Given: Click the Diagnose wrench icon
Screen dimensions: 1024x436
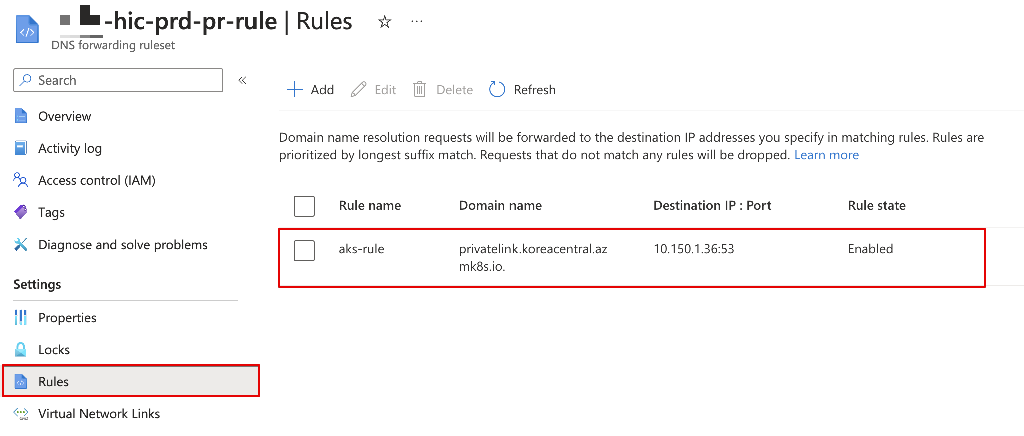Looking at the screenshot, I should tap(21, 245).
